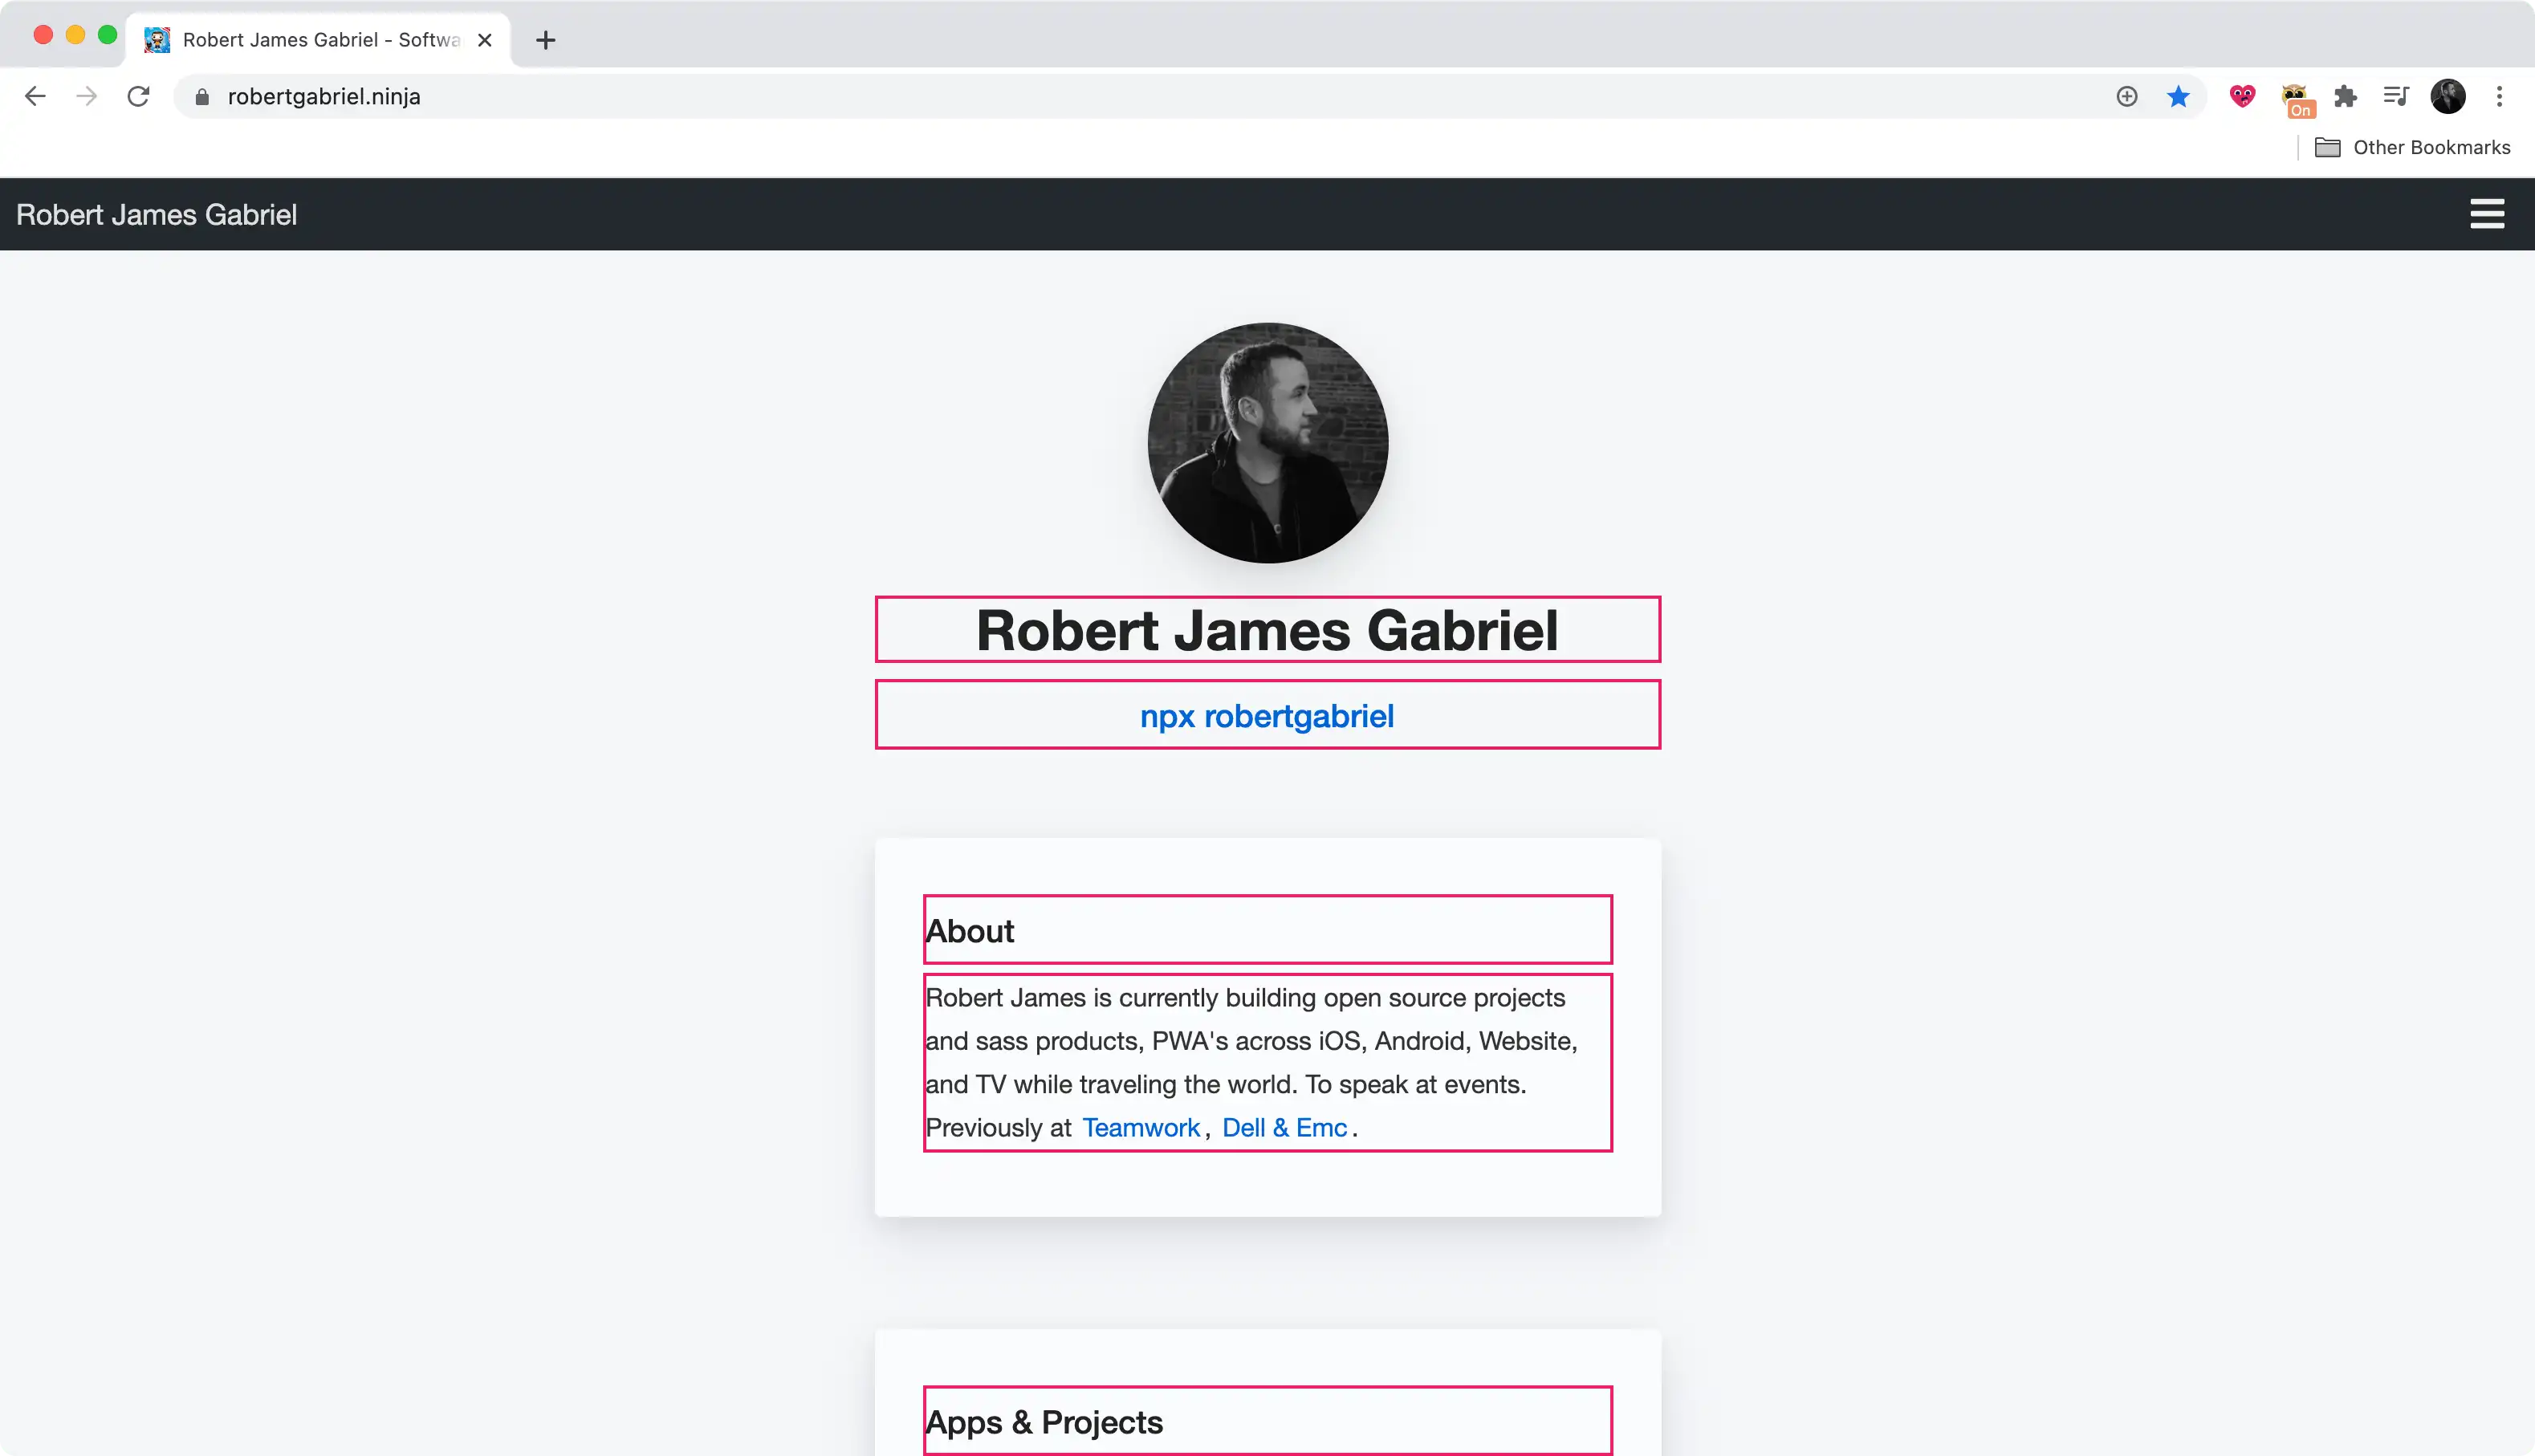This screenshot has height=1456, width=2535.
Task: Open Chrome's three-dot menu
Action: pos(2499,96)
